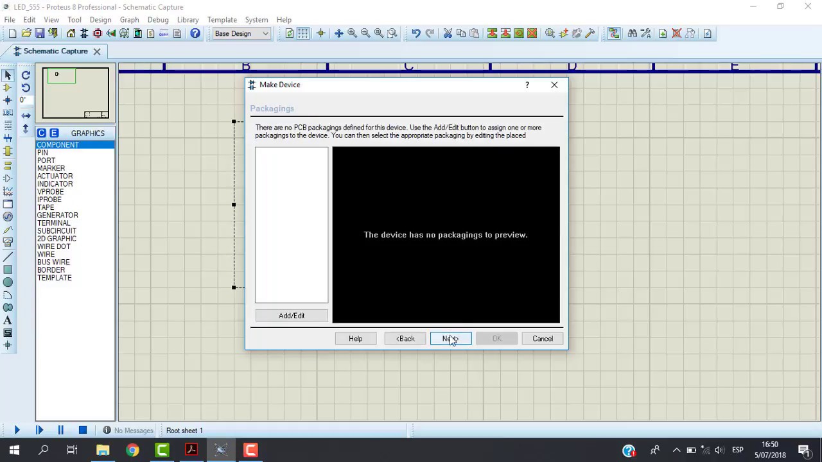This screenshot has height=462, width=822.
Task: Select '2D GRAPHIC' in styles list
Action: (x=57, y=239)
